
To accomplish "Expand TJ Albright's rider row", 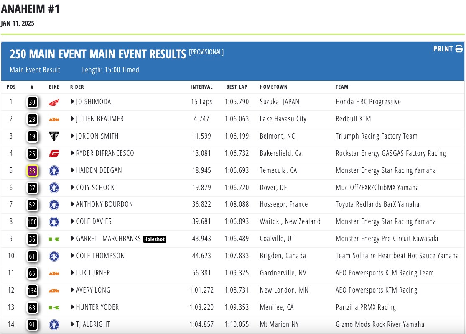I will (x=72, y=324).
